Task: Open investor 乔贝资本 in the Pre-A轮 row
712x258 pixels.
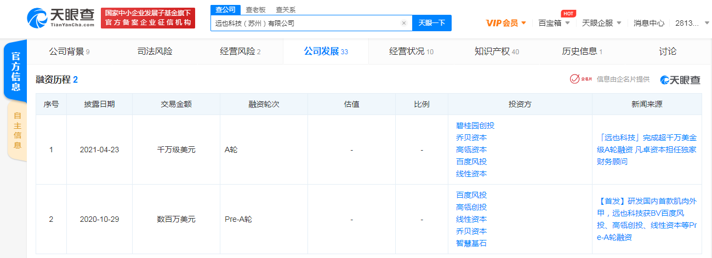Action: tap(471, 231)
